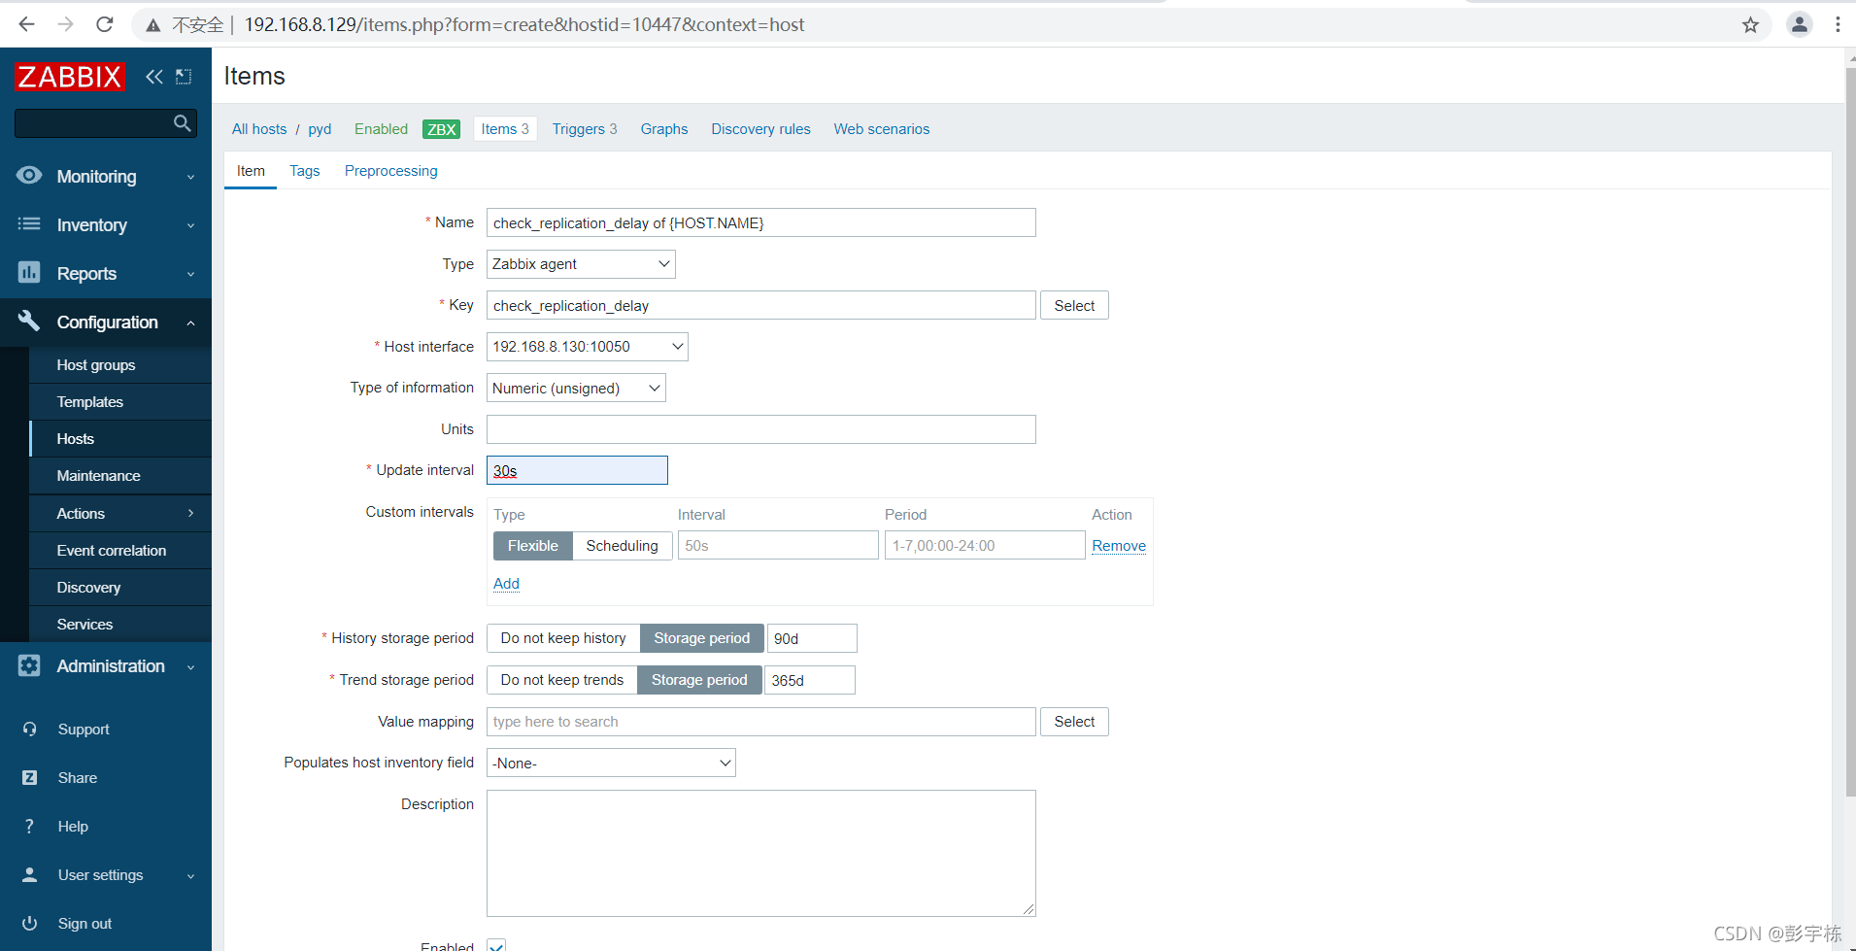Screen dimensions: 1856x951
Task: Select Flexible custom interval type
Action: (x=532, y=546)
